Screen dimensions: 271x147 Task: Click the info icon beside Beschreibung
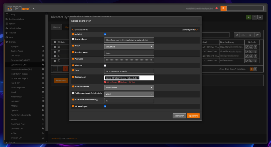[x=73, y=39]
